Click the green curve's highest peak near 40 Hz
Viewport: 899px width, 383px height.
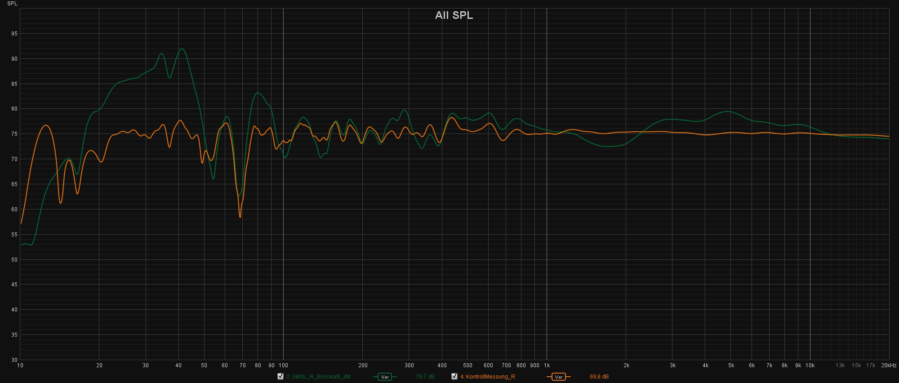pos(182,49)
